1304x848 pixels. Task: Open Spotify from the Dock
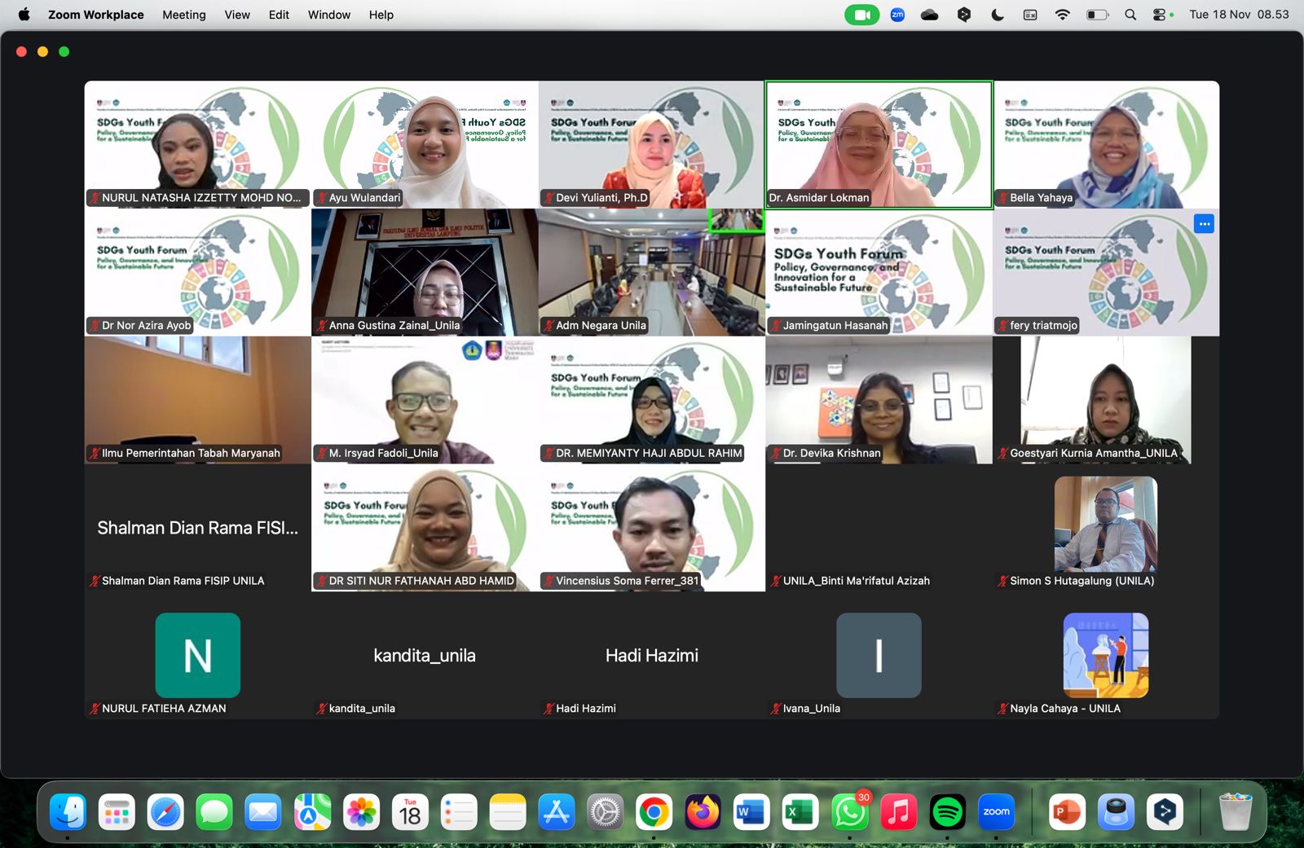(947, 811)
